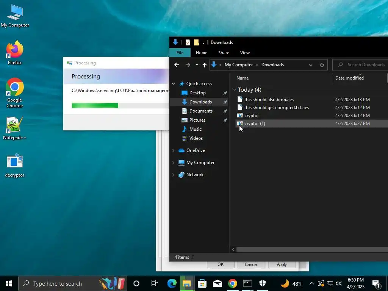Switch to Command Prompt on taskbar
This screenshot has height=291, width=388.
coord(247,283)
